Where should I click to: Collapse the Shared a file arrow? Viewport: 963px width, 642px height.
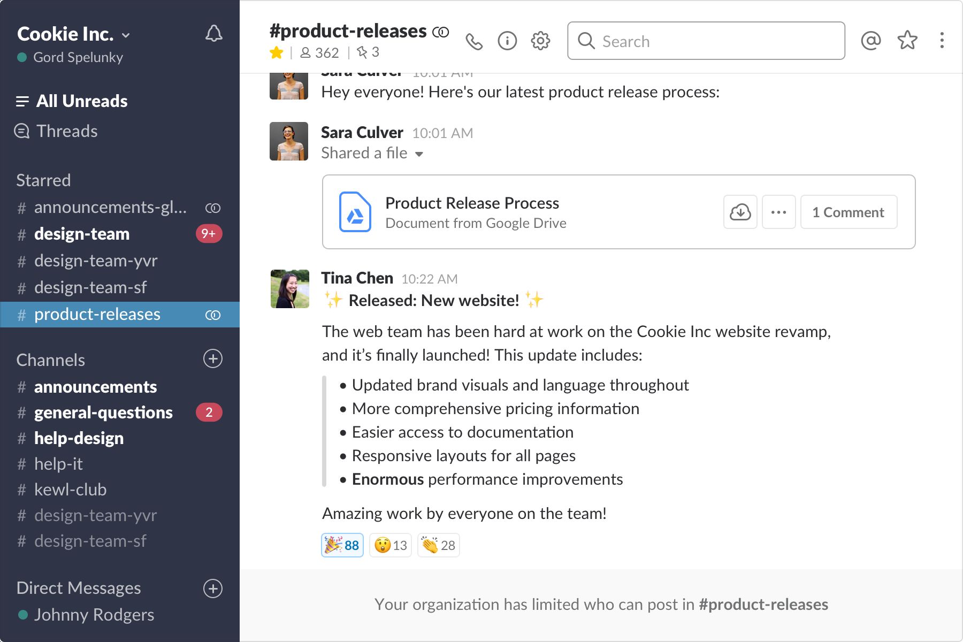pyautogui.click(x=419, y=154)
